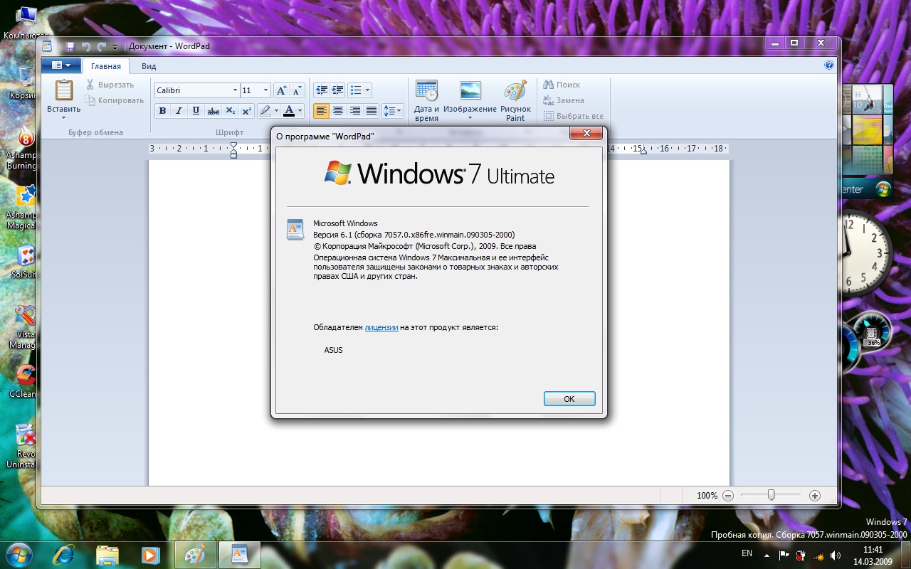This screenshot has width=911, height=569.
Task: Switch to the Вид ribbon tab
Action: pyautogui.click(x=149, y=66)
